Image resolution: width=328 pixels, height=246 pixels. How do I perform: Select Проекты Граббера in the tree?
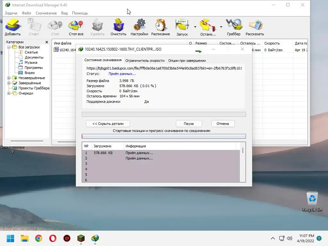tap(34, 88)
